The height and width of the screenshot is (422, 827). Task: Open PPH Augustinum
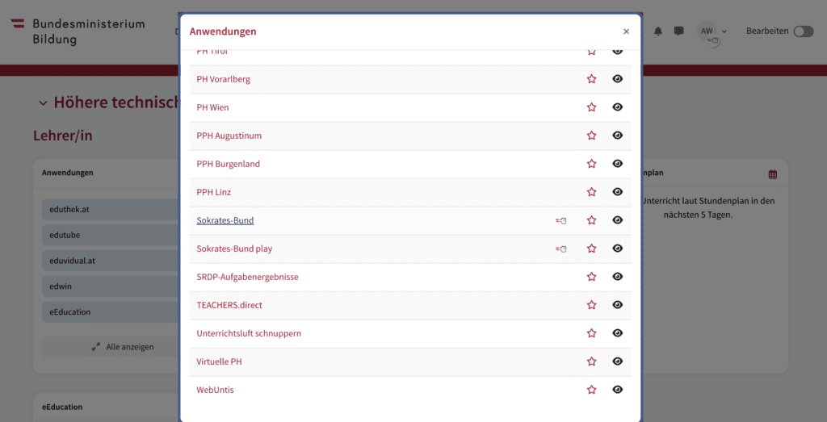click(229, 136)
